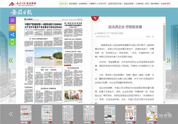Open the 徽商 tab
The width and height of the screenshot is (178, 124).
point(147,4)
